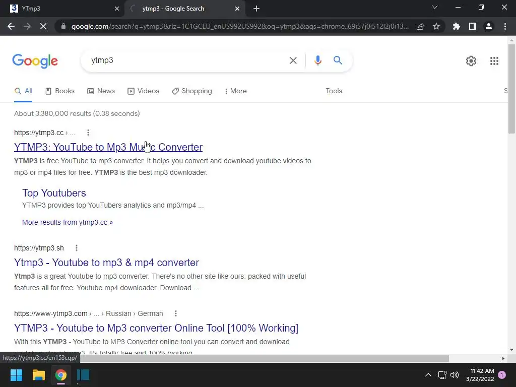Switch to Shopping results
This screenshot has height=387, width=516.
(x=192, y=91)
